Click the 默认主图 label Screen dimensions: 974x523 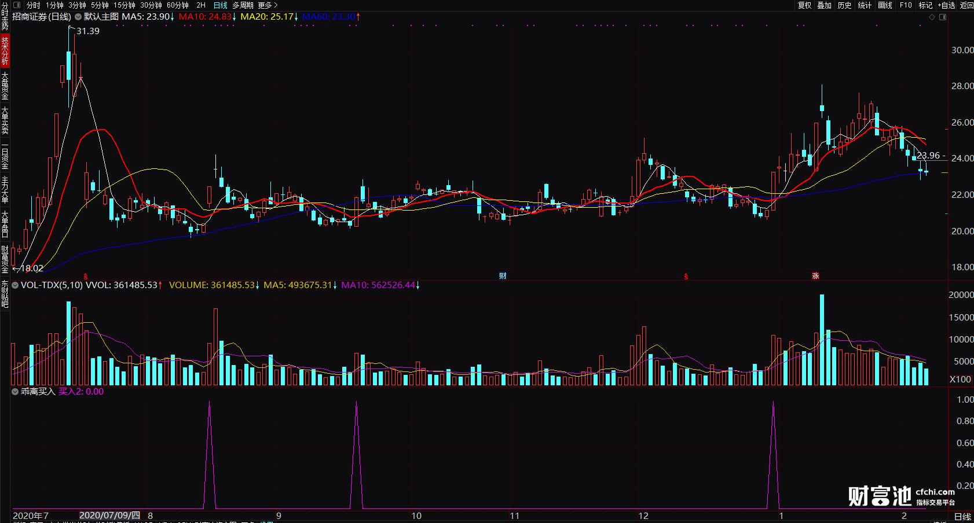101,17
